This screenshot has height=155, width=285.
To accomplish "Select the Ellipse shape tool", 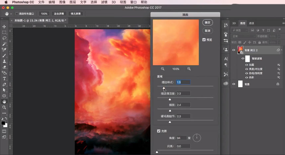I will [4, 96].
